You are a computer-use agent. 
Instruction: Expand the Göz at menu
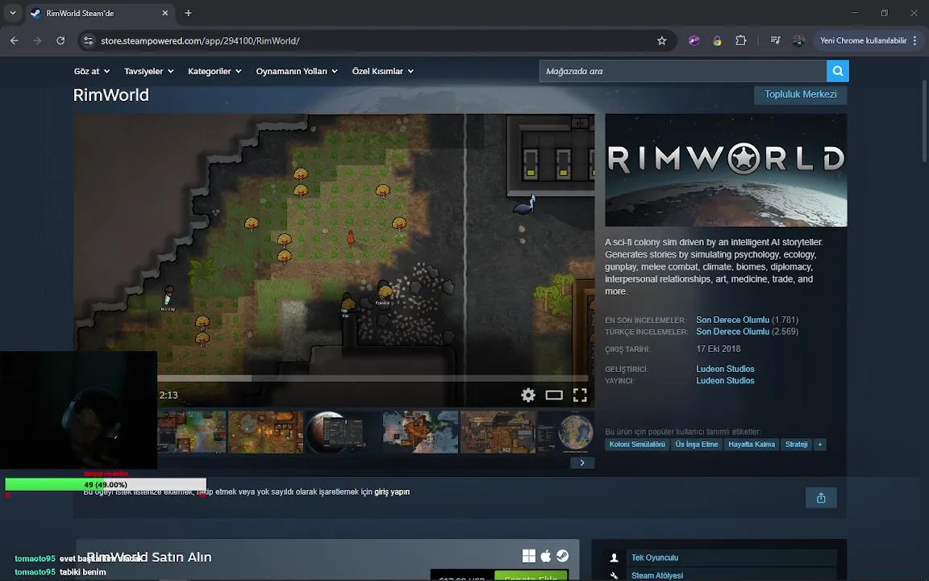(x=92, y=71)
